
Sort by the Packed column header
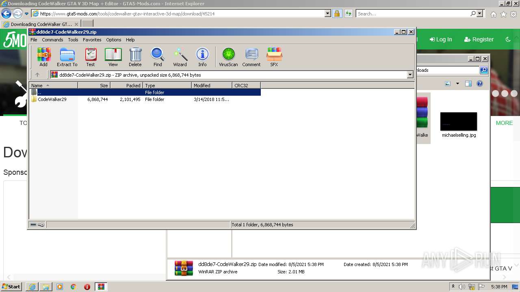(126, 85)
